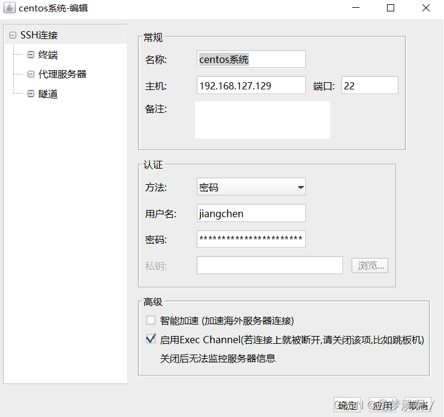Open the 代理服务器 settings page

click(x=62, y=74)
